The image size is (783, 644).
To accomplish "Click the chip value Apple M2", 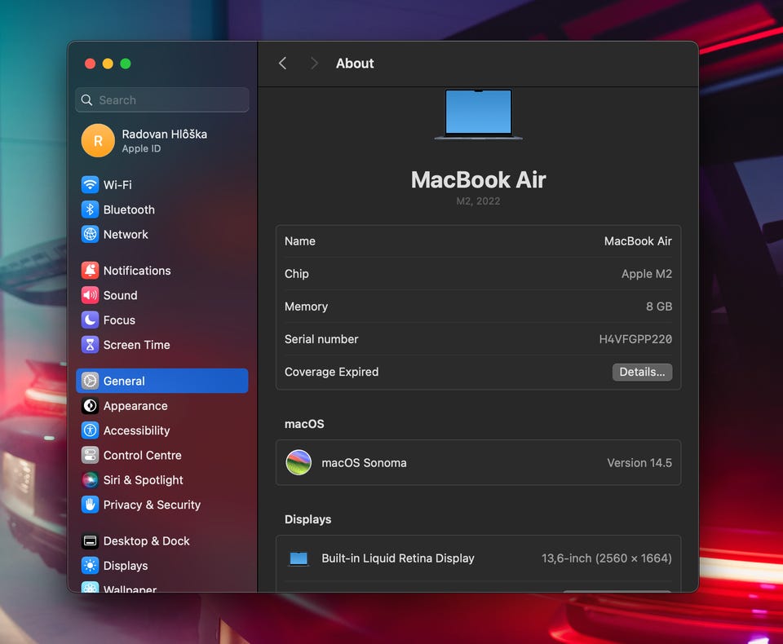I will pos(647,274).
